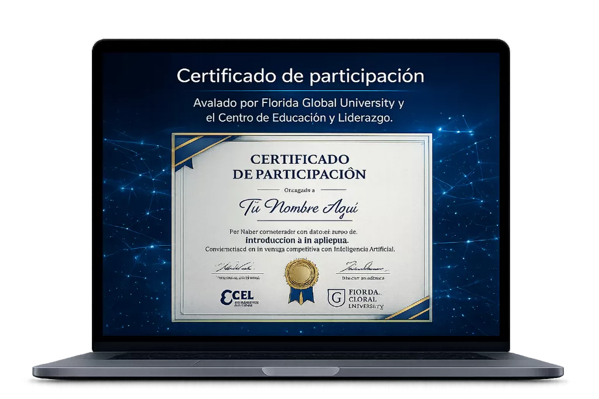Click the left signature on the certificate
Viewport: 599px width, 399px height.
235,266
